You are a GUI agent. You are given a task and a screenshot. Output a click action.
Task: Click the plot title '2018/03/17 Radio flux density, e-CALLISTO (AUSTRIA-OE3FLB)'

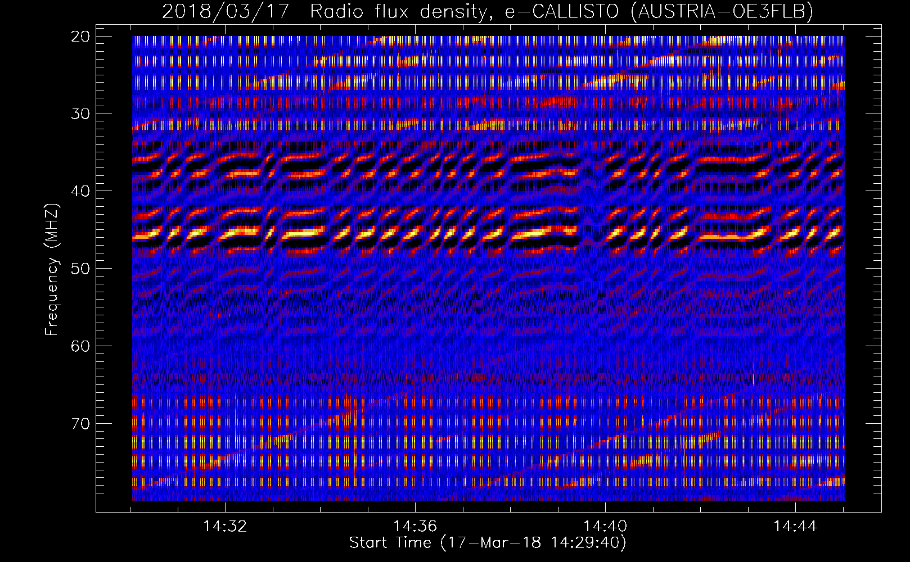point(488,11)
